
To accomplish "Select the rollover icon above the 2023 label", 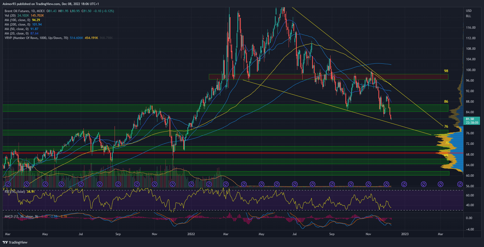I will 404,184.
